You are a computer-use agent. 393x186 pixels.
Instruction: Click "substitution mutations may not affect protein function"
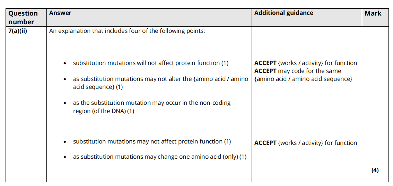pos(151,141)
